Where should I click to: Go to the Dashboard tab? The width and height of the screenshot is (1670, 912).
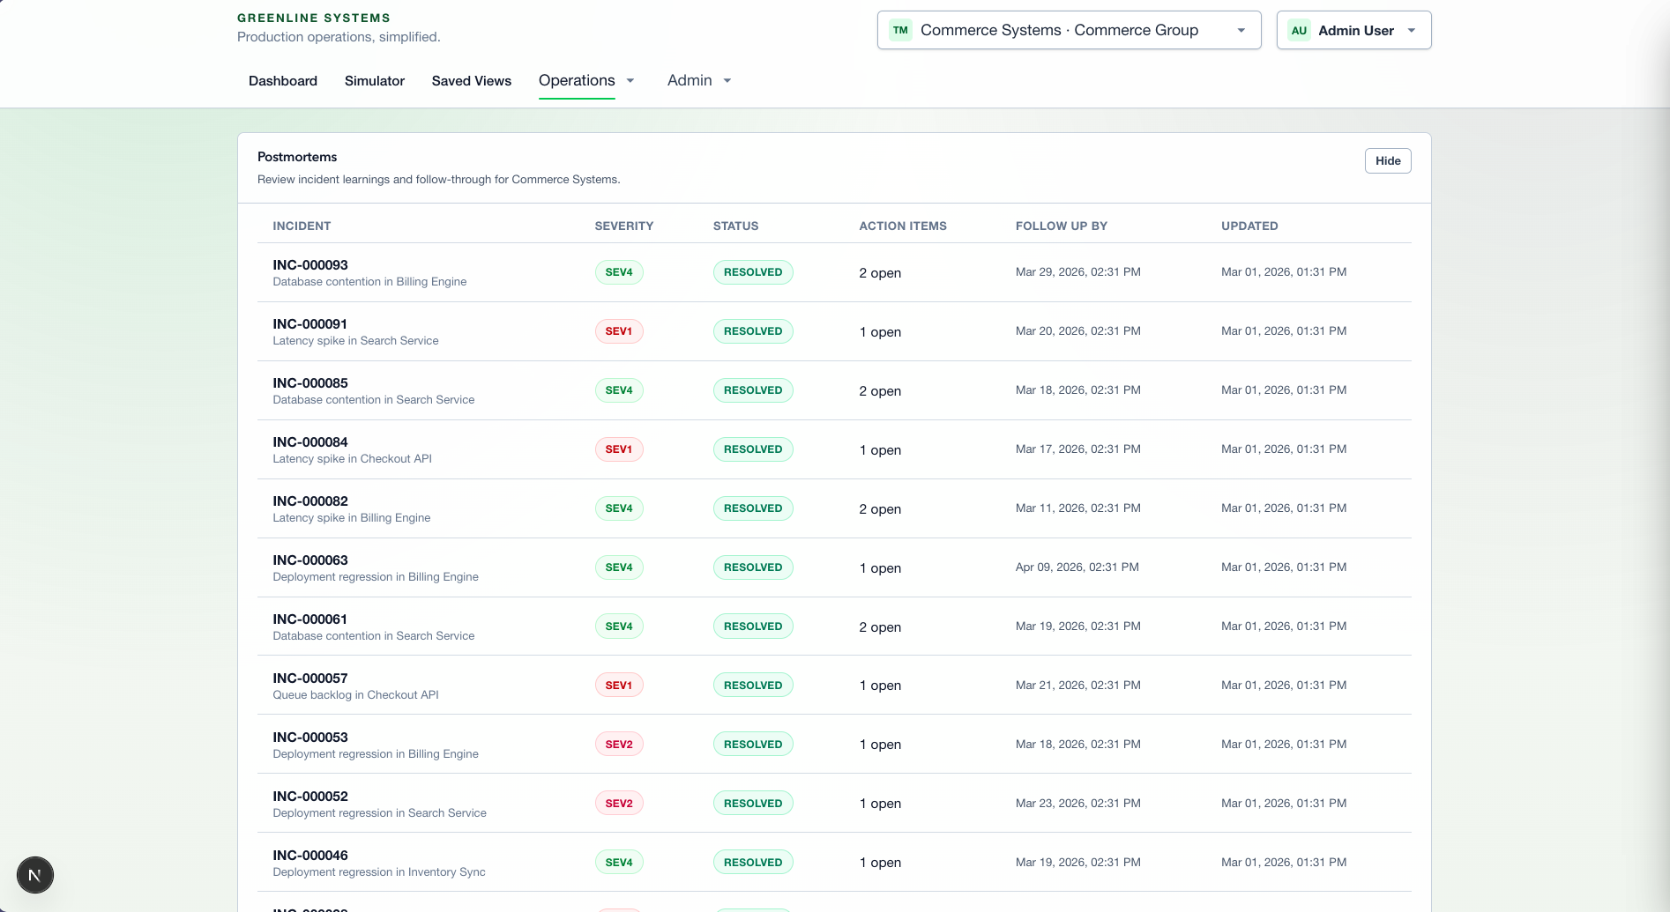pyautogui.click(x=283, y=81)
